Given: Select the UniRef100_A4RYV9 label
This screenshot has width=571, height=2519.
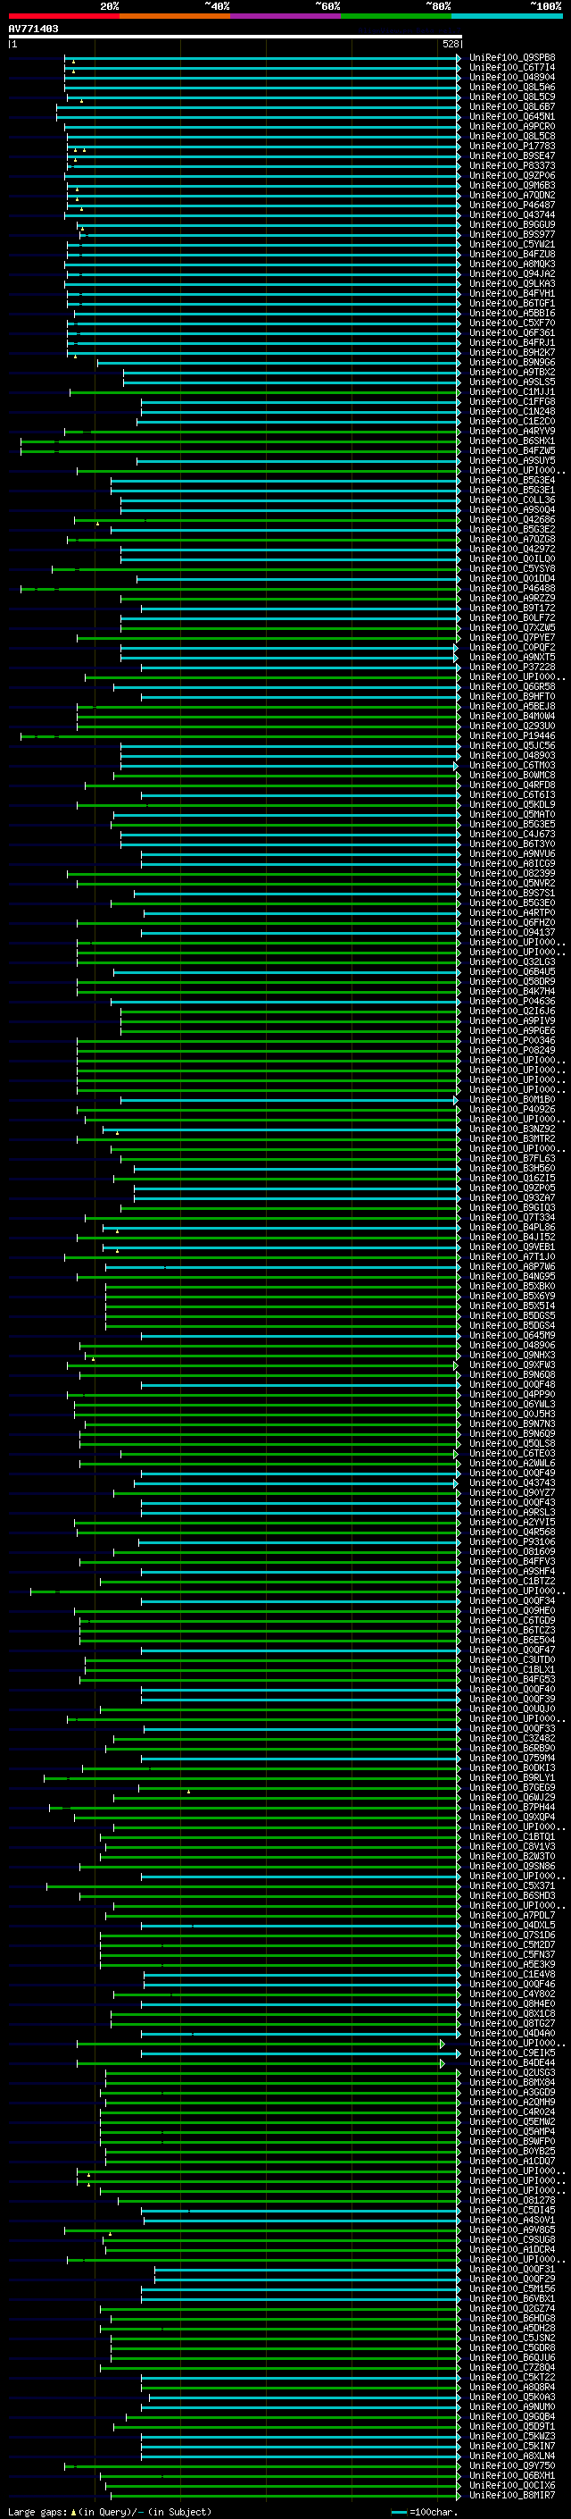Looking at the screenshot, I should [x=512, y=431].
